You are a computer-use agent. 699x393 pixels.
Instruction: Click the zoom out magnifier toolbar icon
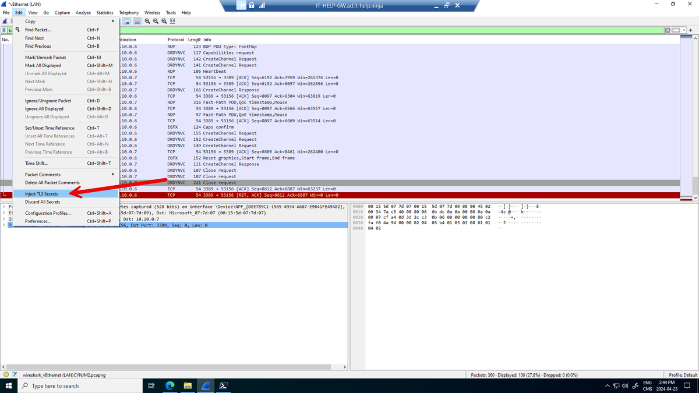coord(156,21)
